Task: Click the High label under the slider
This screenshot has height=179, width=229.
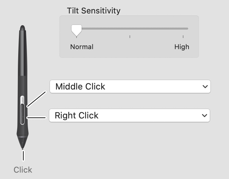Action: coord(182,47)
